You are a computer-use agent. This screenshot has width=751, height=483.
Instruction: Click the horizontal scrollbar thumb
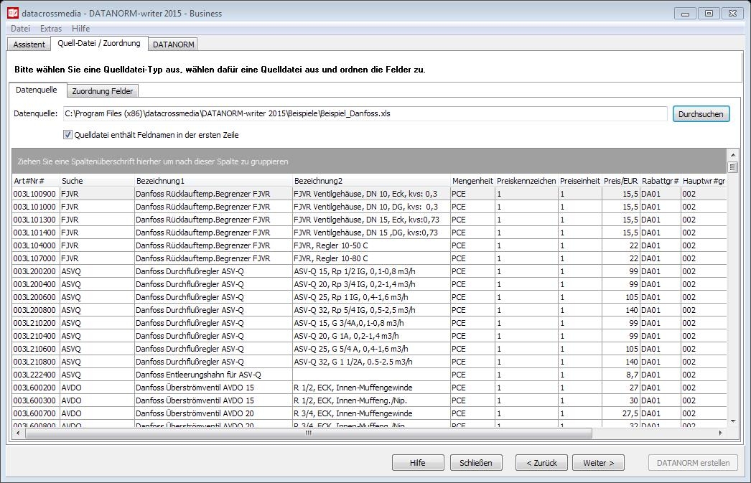309,433
